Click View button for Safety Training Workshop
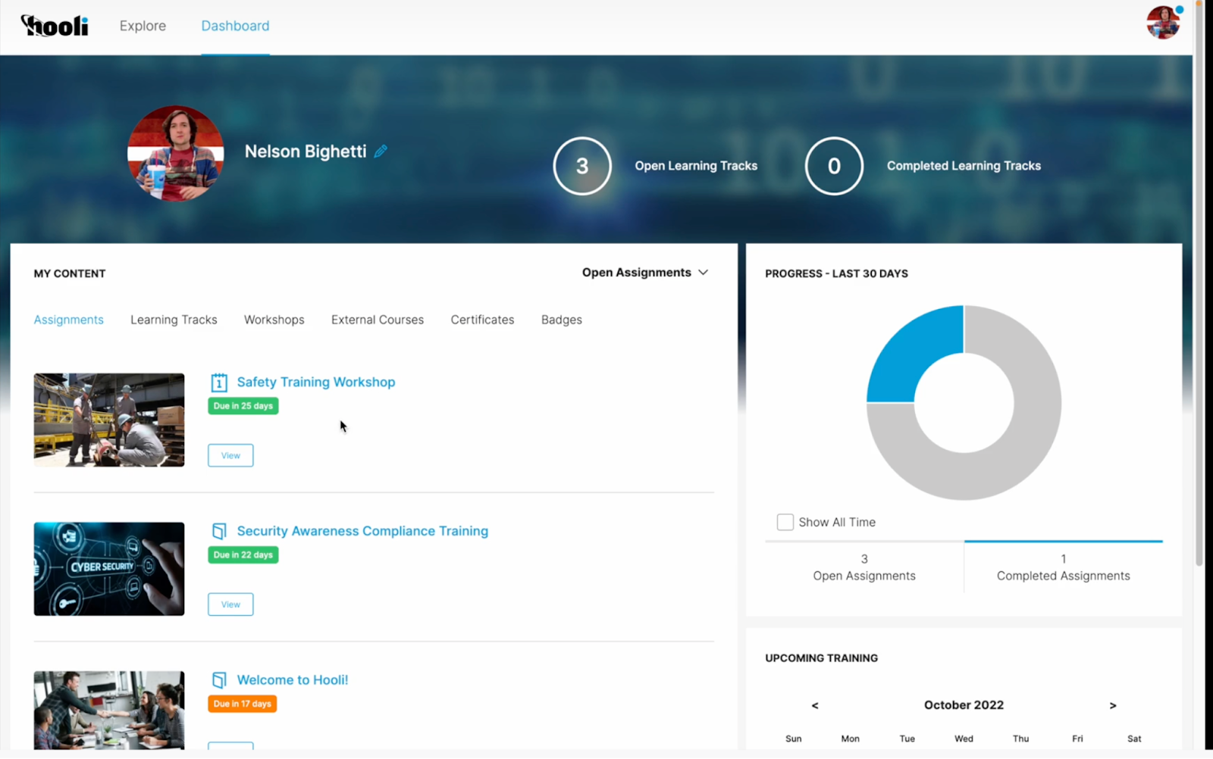Screen dimensions: 1213x759 pos(230,455)
